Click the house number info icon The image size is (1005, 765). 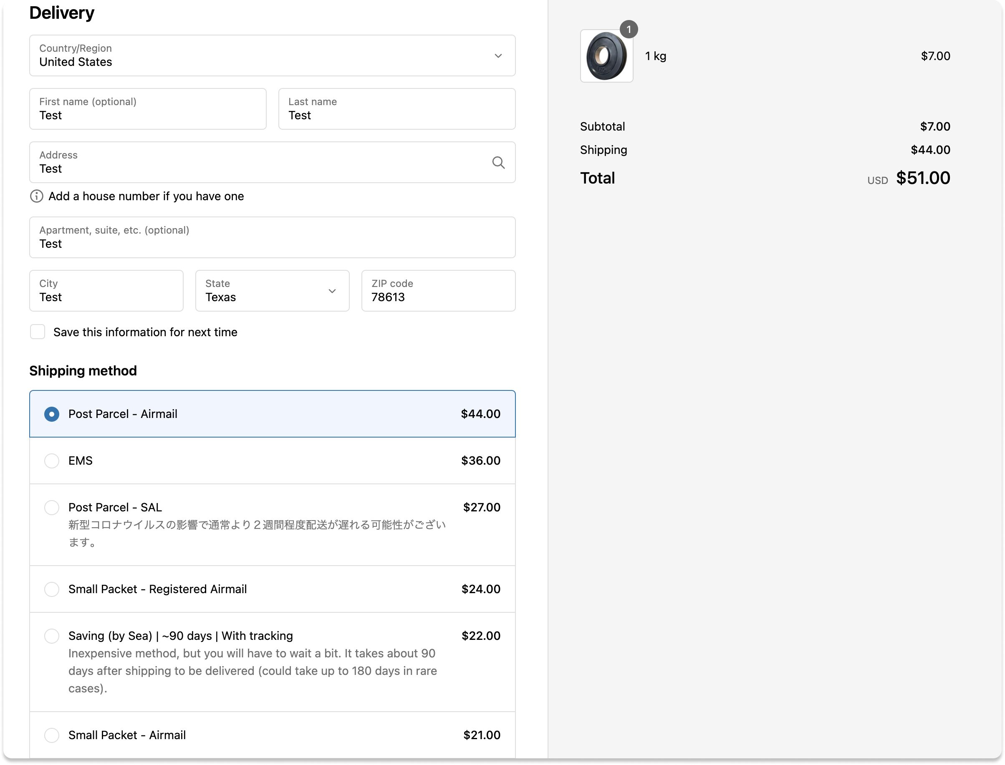(x=36, y=196)
